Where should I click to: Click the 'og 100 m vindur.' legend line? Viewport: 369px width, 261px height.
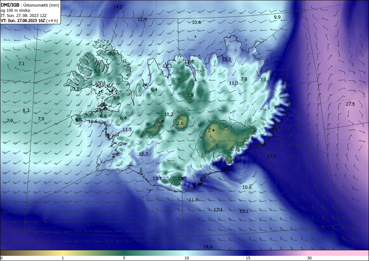(x=16, y=11)
